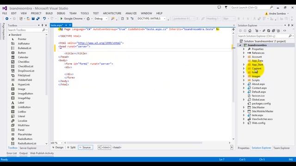The height and width of the screenshot is (166, 296).
Task: Open the ANALYZE menu
Action: point(131,13)
